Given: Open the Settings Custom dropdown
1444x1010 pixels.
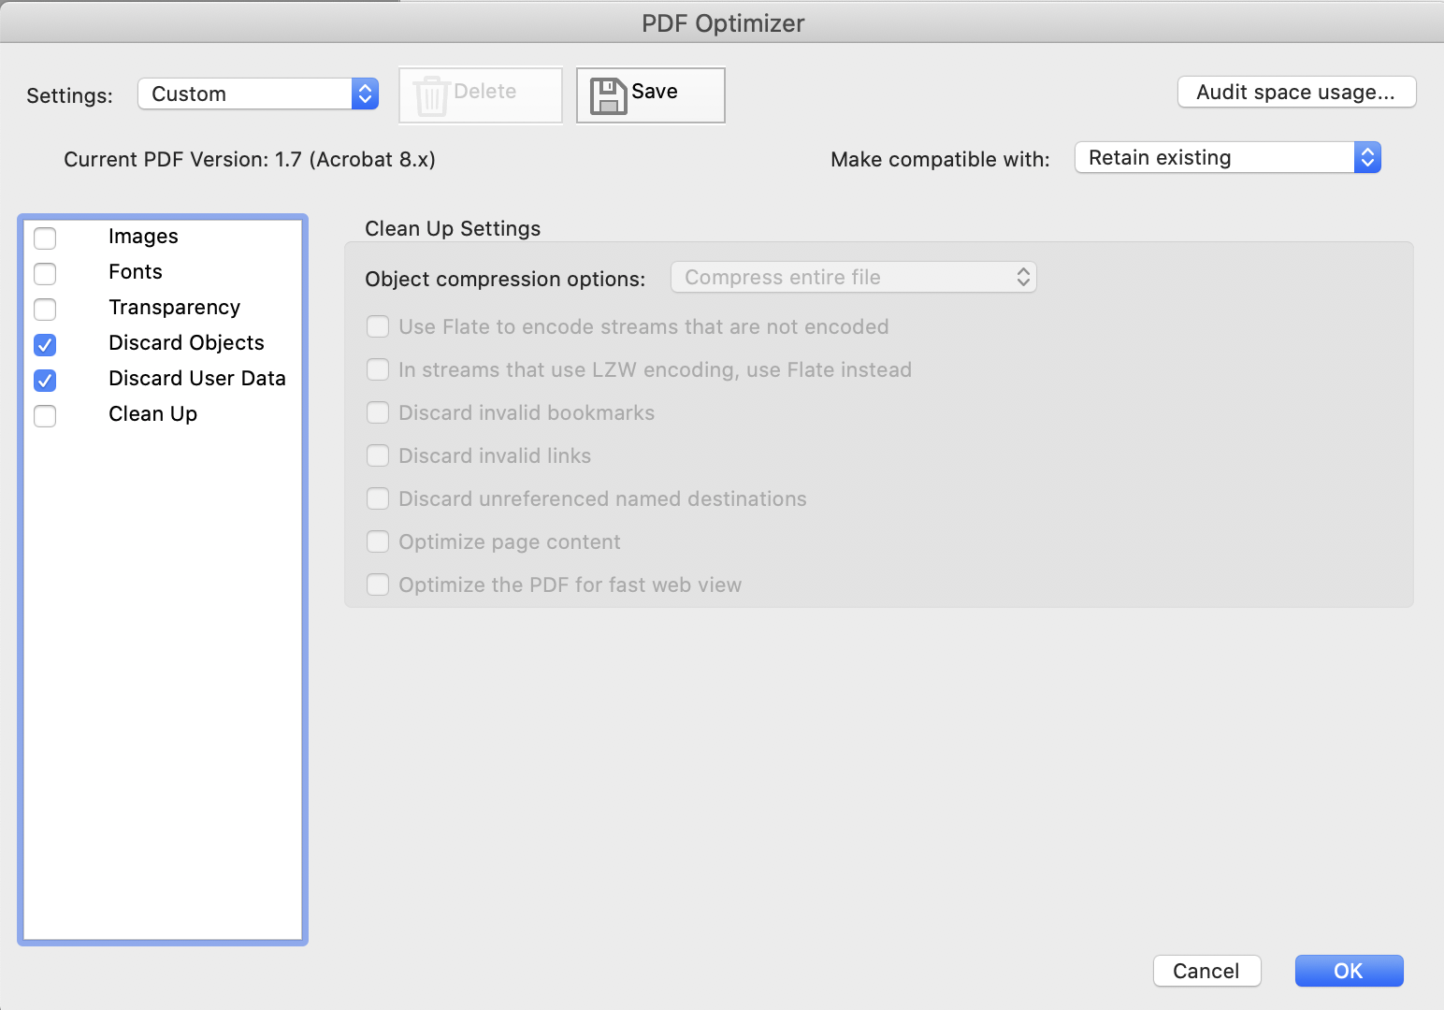Looking at the screenshot, I should pyautogui.click(x=243, y=94).
